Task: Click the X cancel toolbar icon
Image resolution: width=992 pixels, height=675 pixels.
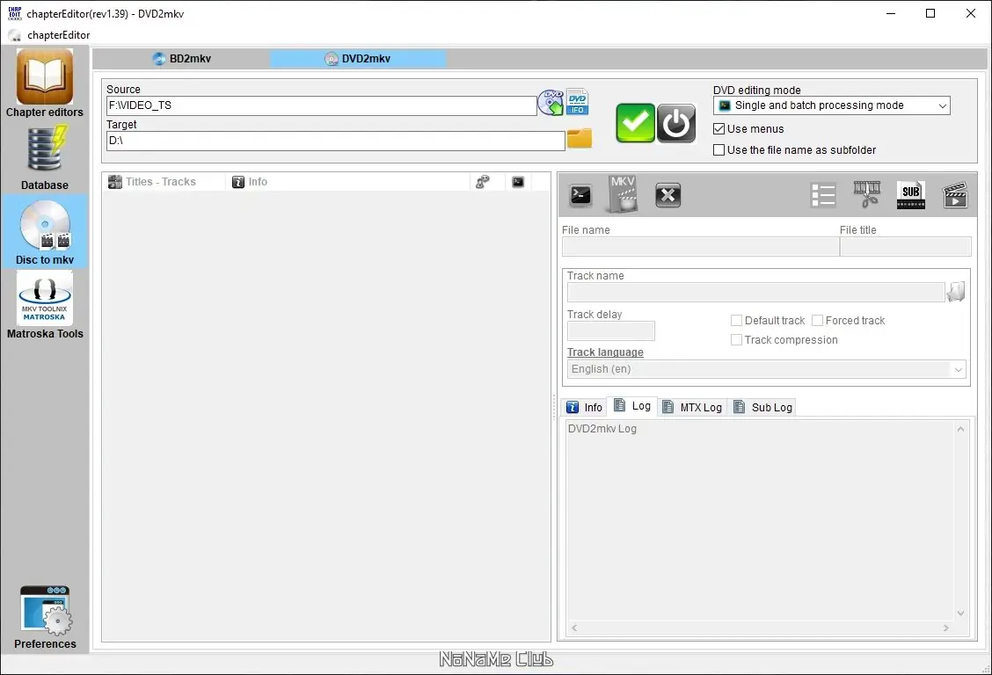Action: coord(667,195)
